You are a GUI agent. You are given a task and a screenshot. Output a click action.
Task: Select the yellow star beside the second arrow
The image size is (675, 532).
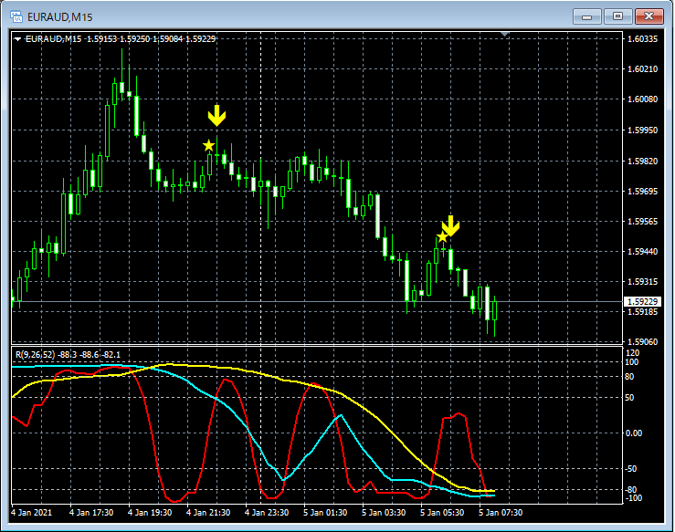pos(442,237)
